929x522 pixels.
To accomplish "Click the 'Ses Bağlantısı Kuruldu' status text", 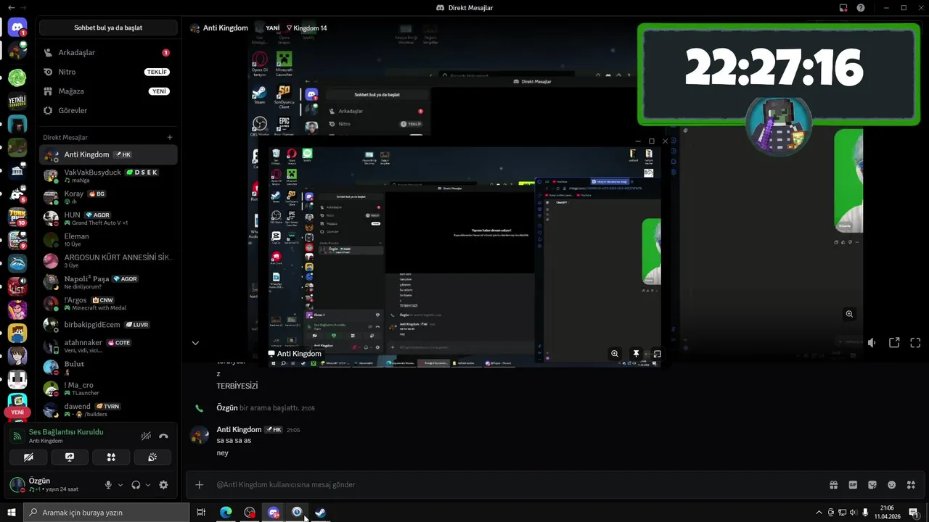I will (x=66, y=432).
